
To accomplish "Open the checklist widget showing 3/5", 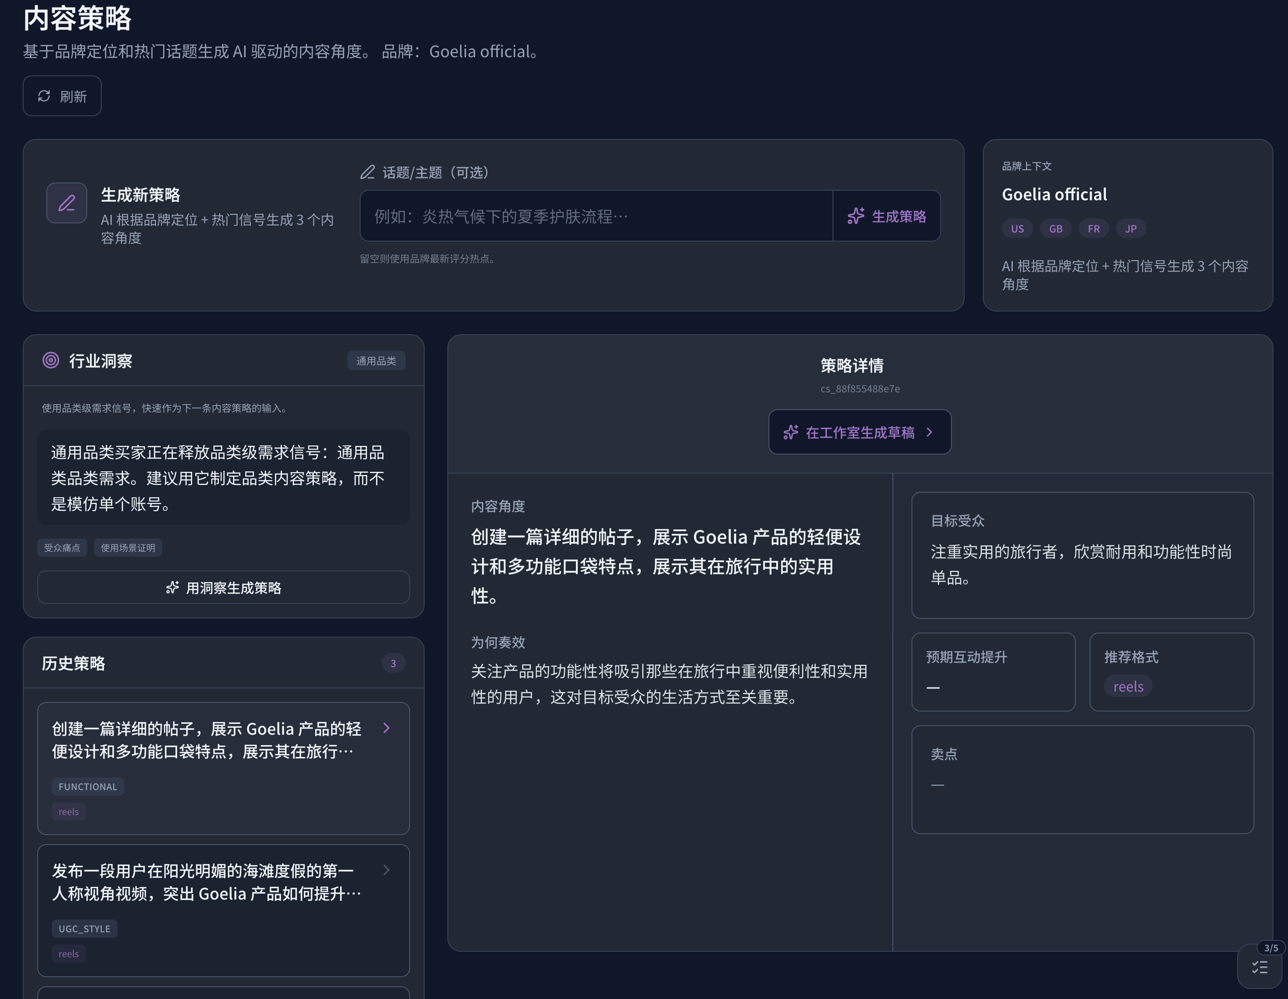I will [x=1260, y=967].
